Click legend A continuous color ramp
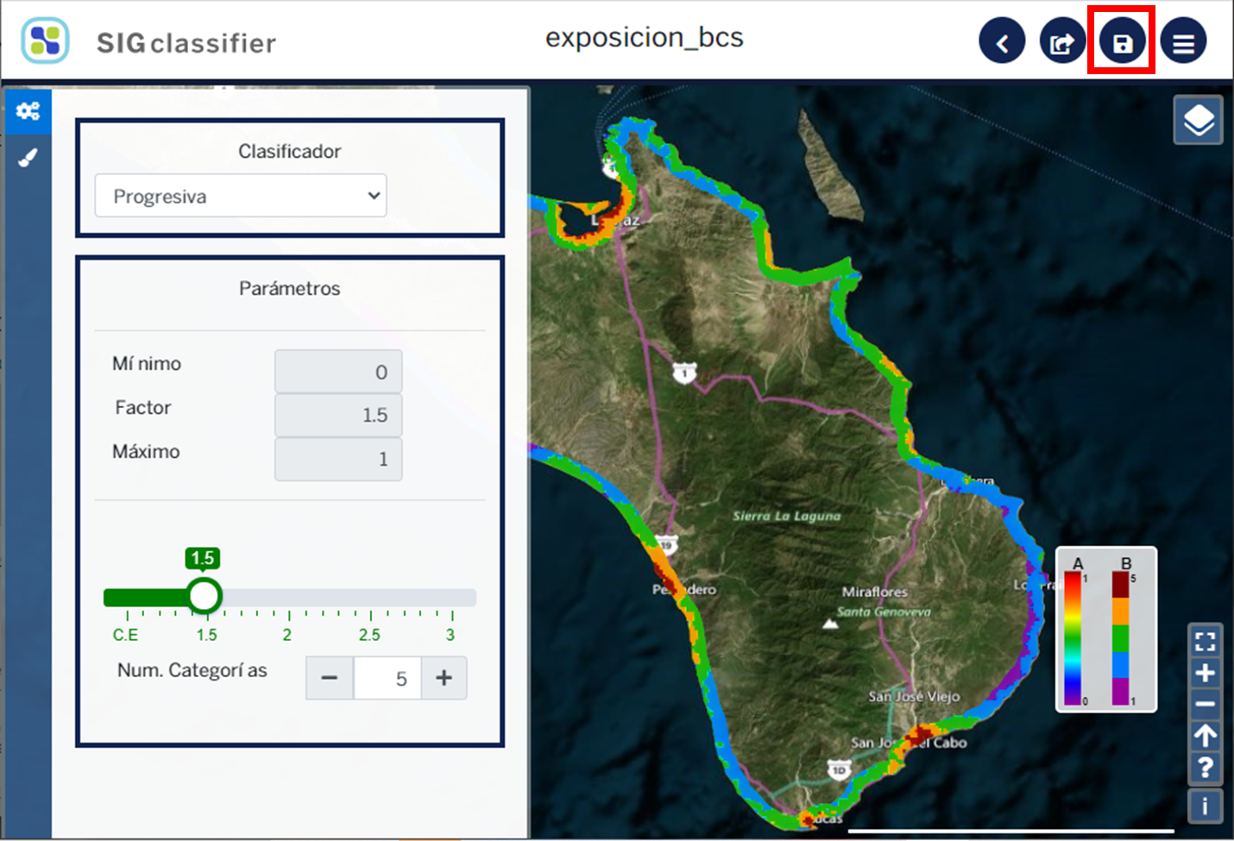Viewport: 1234px width, 841px height. pyautogui.click(x=1073, y=638)
